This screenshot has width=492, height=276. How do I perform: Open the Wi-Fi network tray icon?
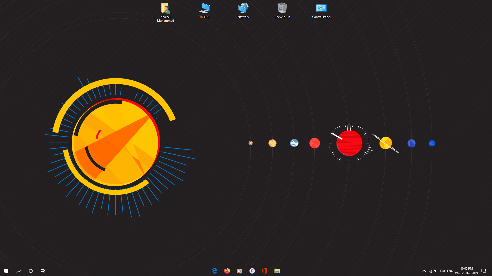430,271
